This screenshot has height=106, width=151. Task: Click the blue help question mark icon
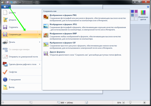pos(148,7)
